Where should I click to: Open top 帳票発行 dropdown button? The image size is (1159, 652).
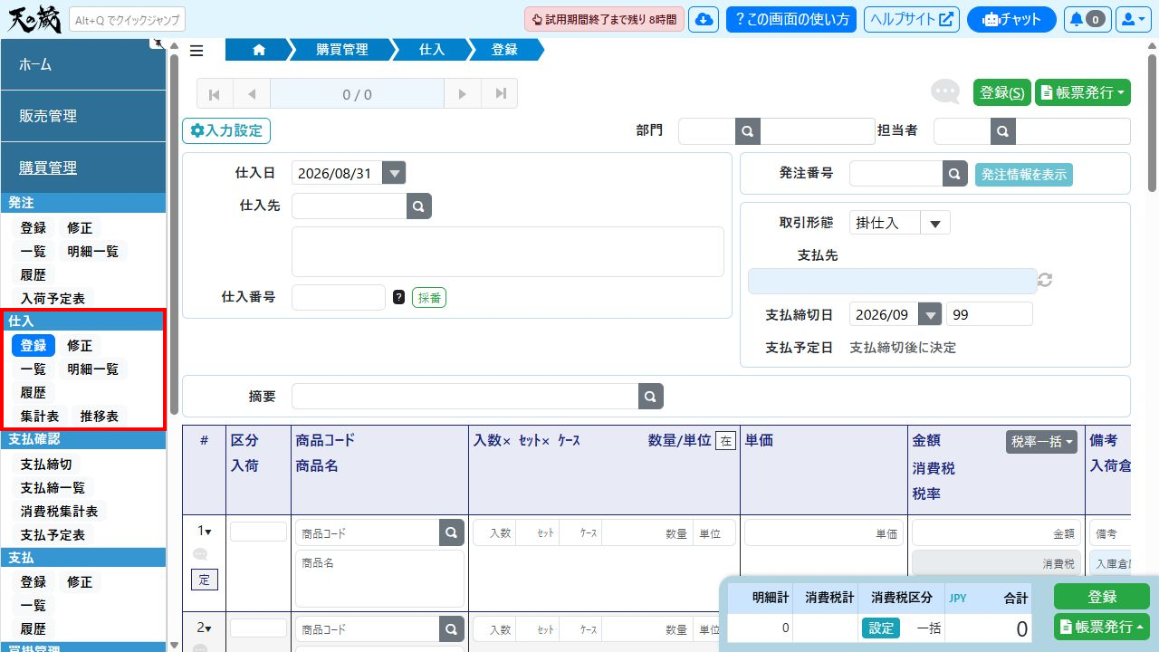click(x=1083, y=92)
